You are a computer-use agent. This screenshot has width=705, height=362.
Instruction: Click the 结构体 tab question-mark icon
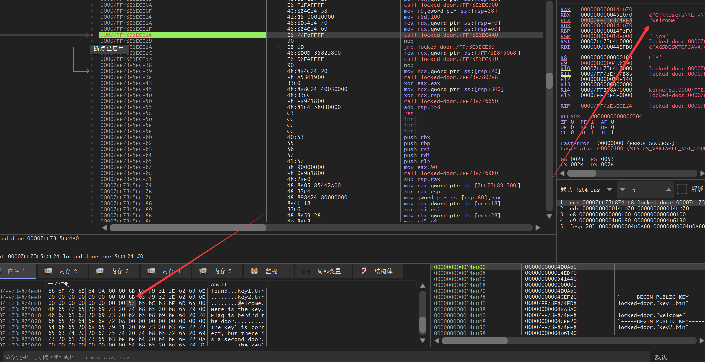[364, 271]
